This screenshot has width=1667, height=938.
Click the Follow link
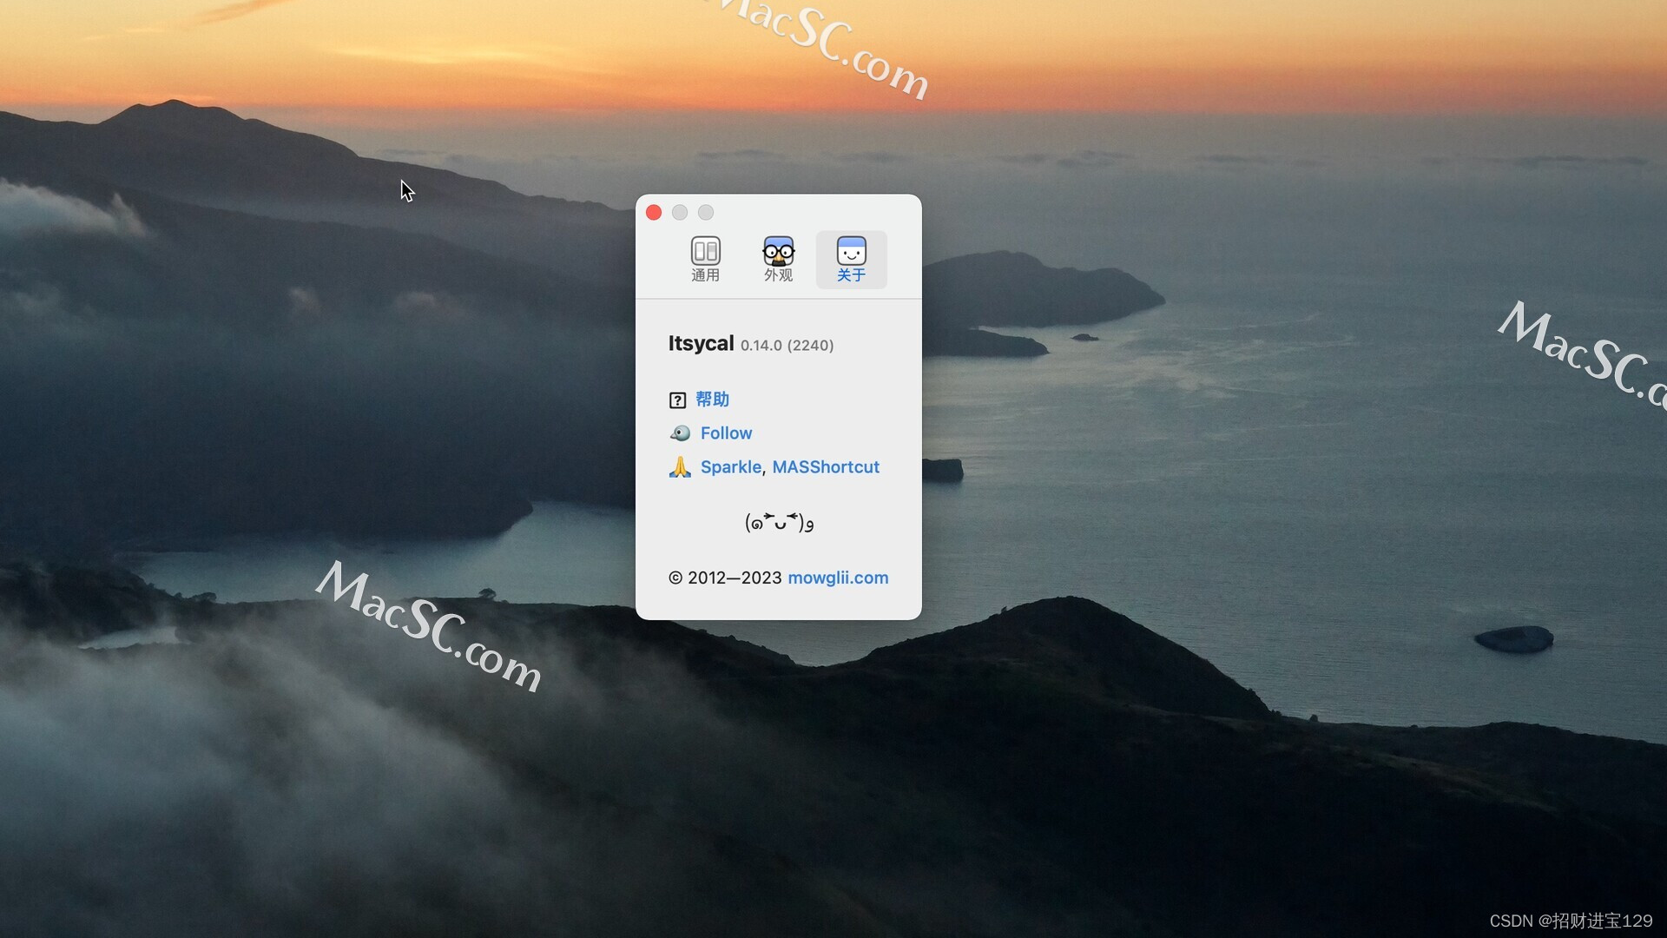click(726, 433)
